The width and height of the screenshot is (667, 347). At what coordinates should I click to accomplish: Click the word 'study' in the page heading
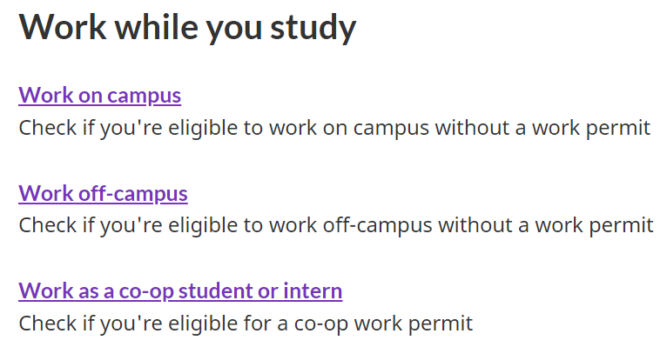tap(313, 28)
